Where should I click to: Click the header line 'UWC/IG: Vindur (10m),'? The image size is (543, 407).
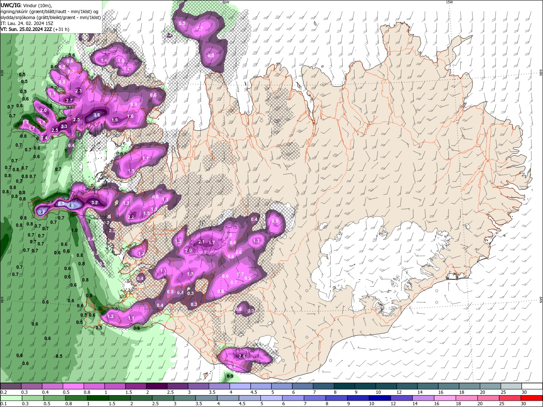pos(26,5)
